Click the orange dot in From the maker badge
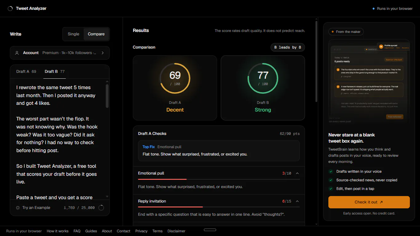 [x=333, y=32]
